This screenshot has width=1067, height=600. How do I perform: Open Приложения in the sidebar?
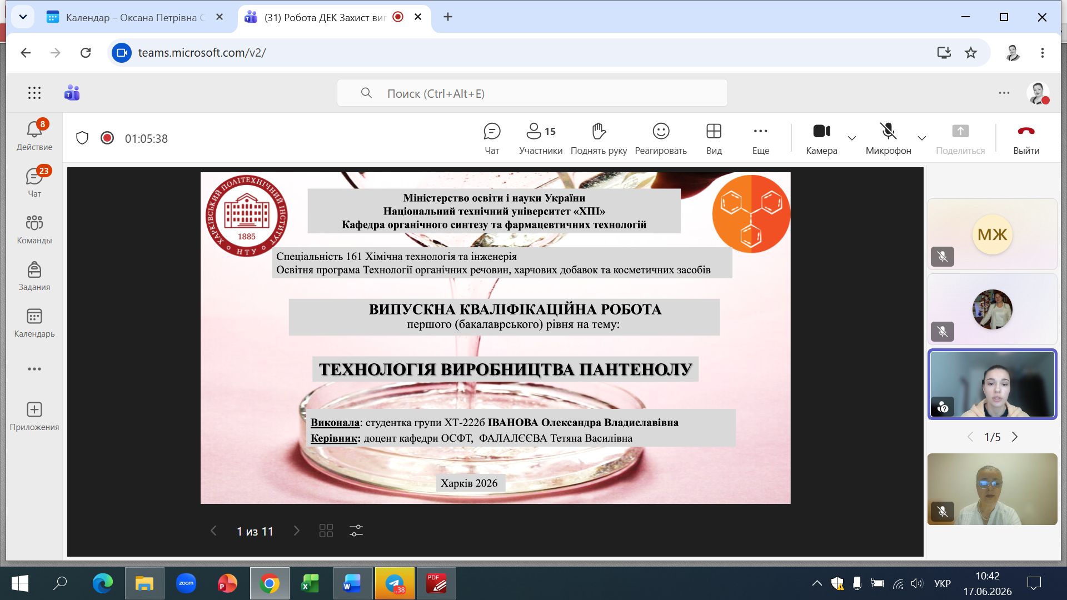pyautogui.click(x=34, y=416)
